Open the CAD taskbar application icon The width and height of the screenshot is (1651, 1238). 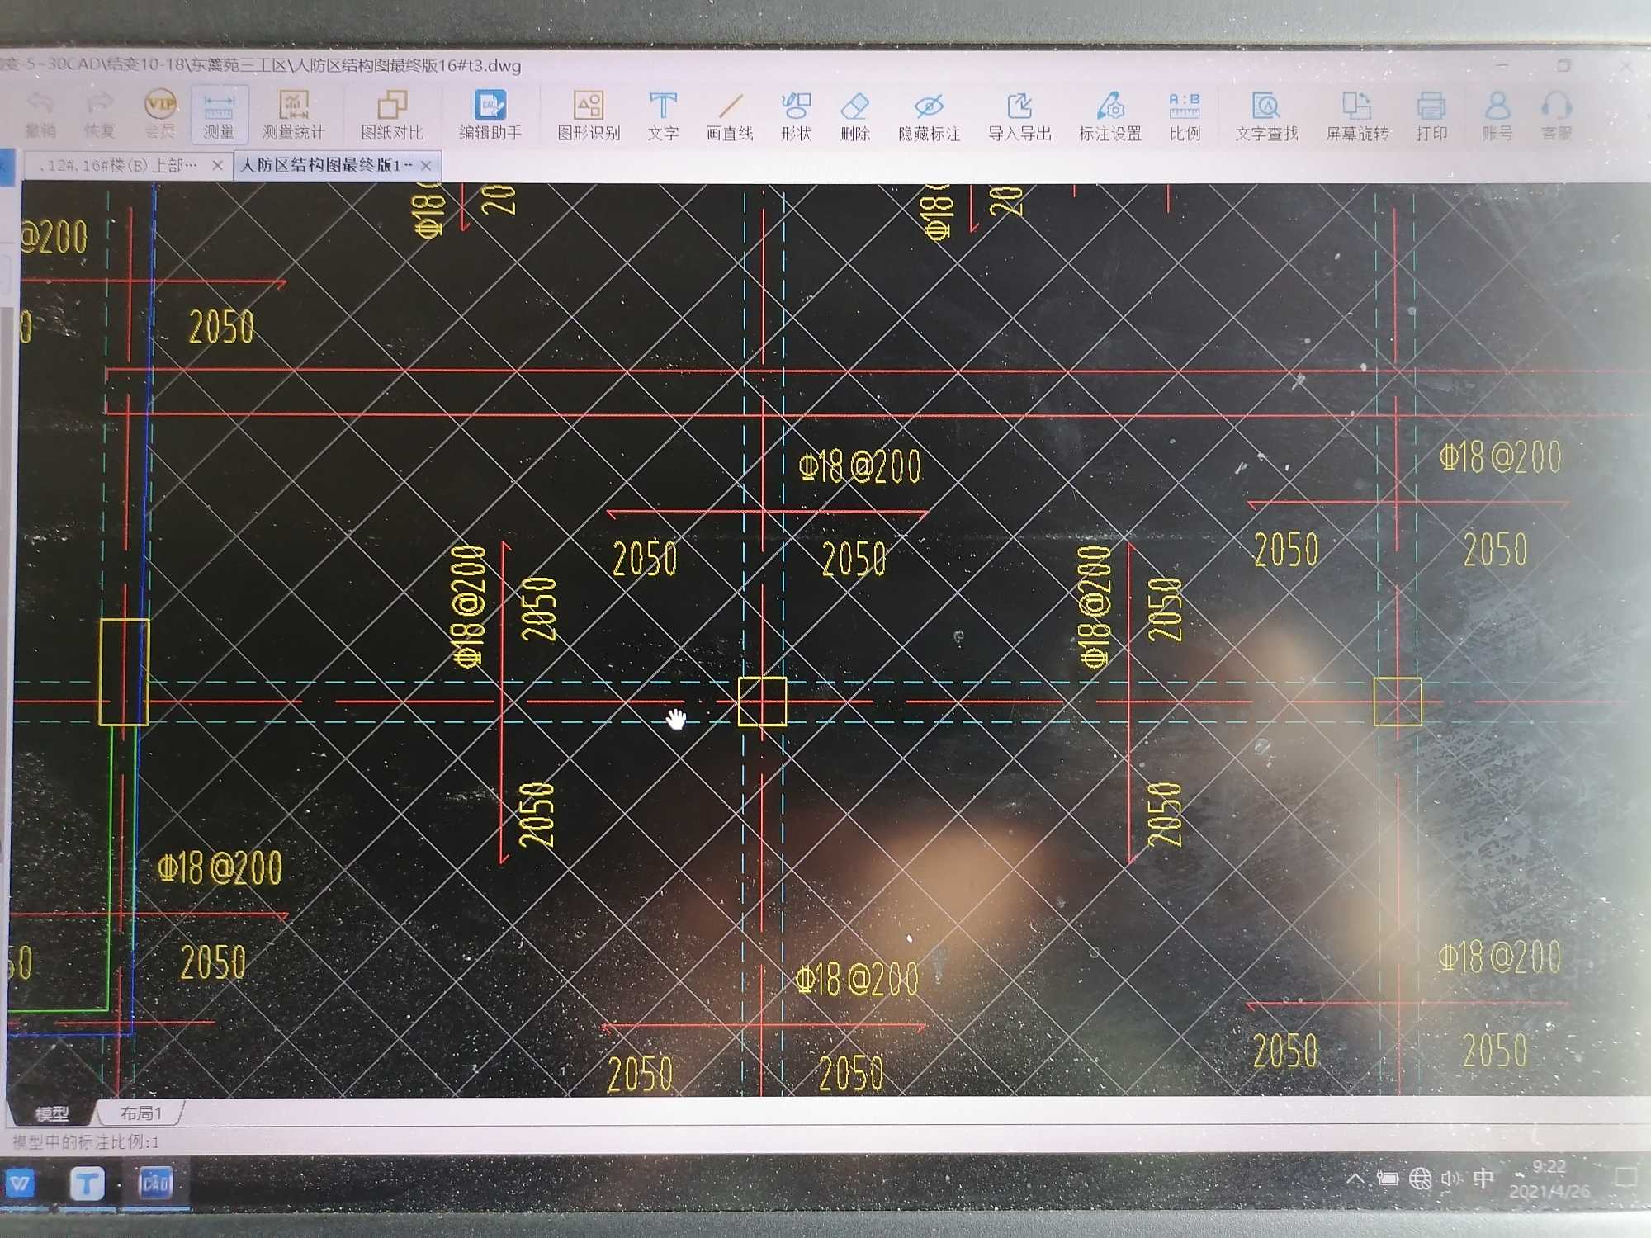click(x=154, y=1184)
